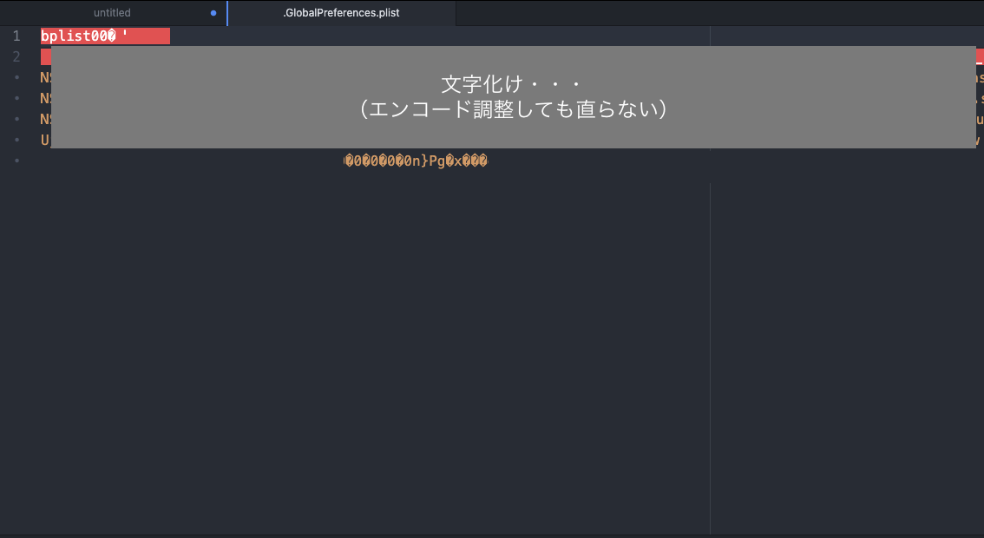Click the fourth wrapped-line dot in gutter
The width and height of the screenshot is (984, 538).
coord(16,140)
